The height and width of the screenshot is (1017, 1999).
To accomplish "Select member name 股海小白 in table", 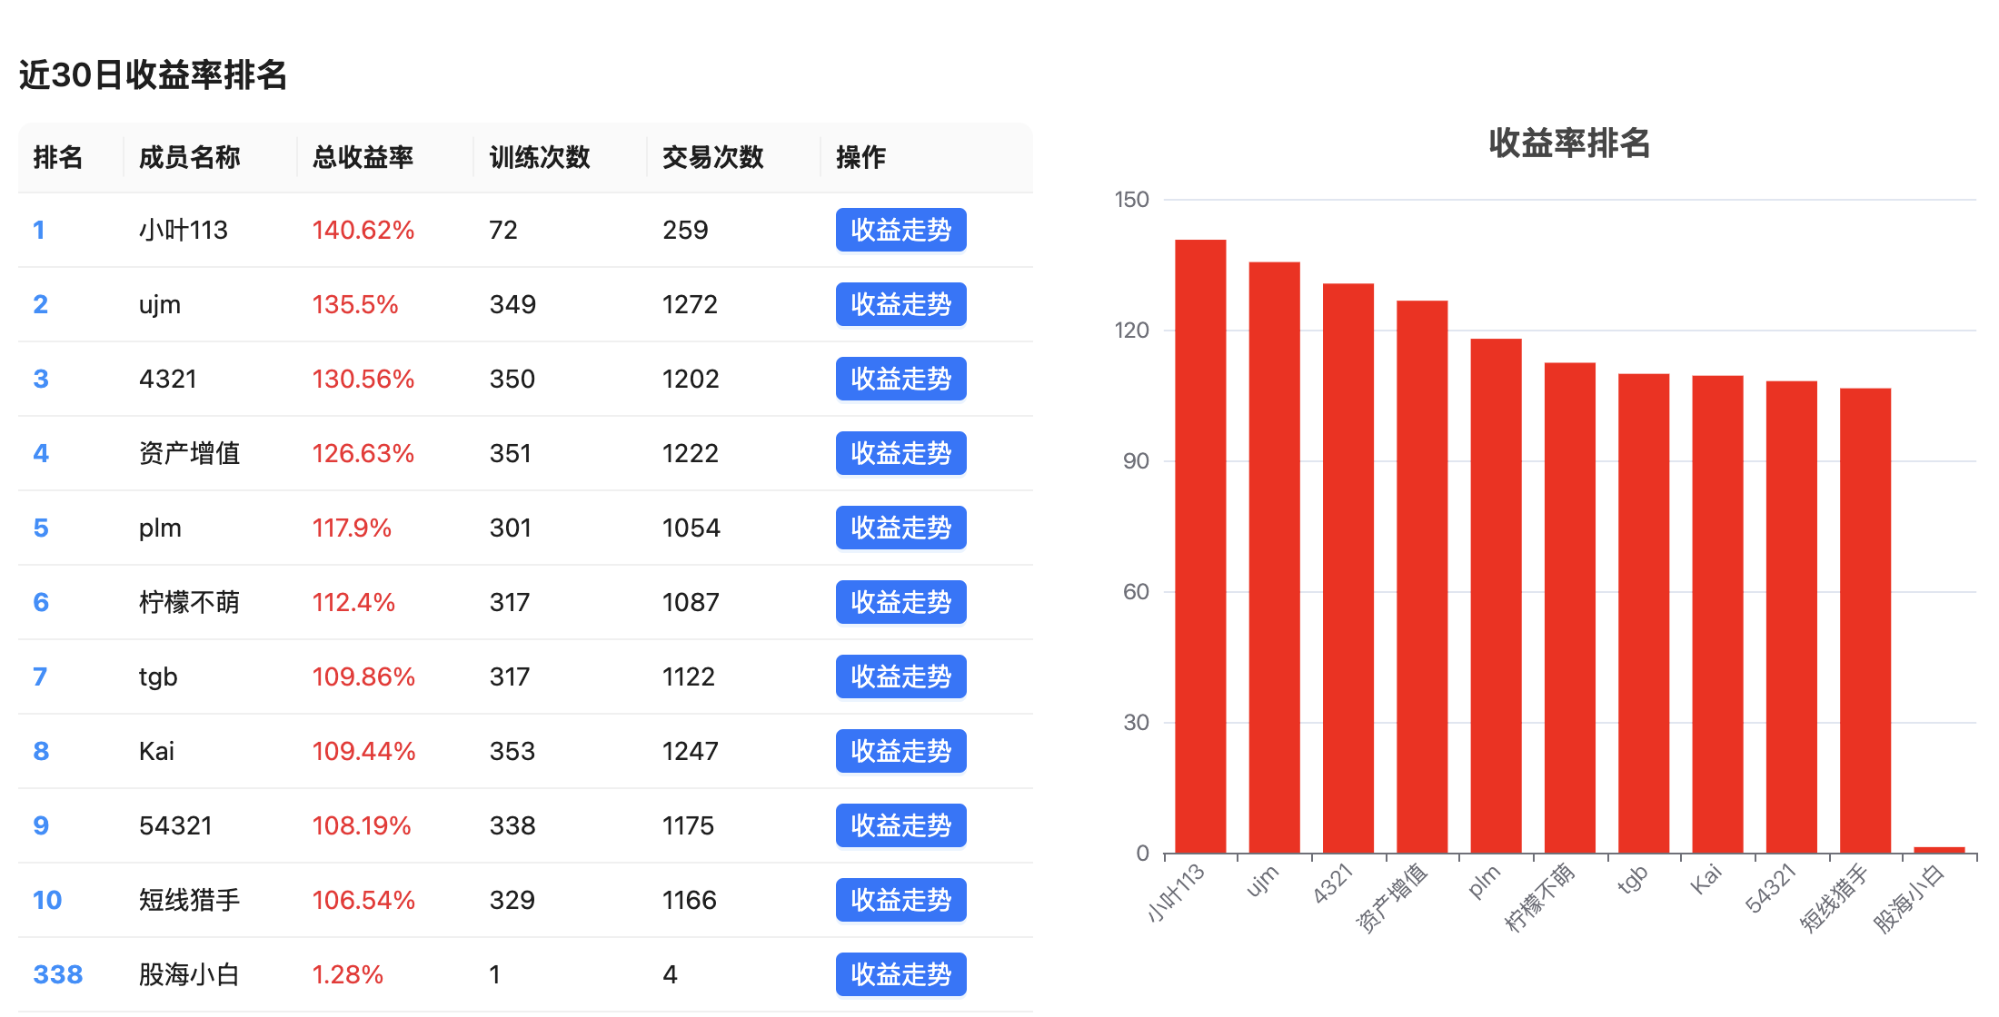I will tap(189, 974).
